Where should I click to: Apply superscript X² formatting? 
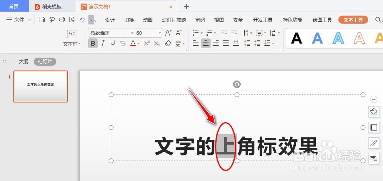147,44
